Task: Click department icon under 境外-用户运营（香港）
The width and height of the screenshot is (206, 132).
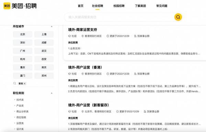Action: (135, 74)
